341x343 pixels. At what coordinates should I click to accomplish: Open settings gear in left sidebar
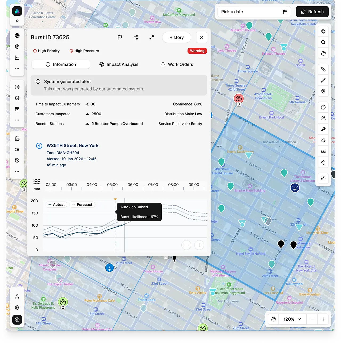17,308
